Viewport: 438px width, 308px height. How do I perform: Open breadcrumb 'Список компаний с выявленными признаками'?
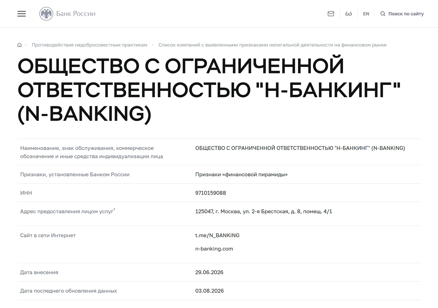pyautogui.click(x=272, y=45)
